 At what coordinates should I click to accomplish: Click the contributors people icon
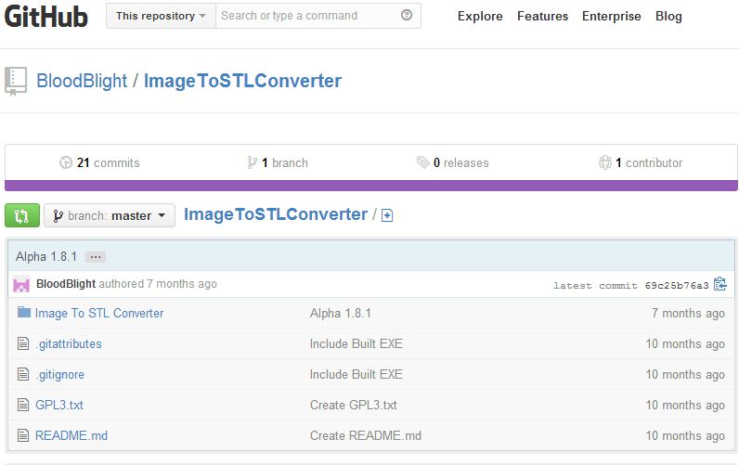pyautogui.click(x=605, y=162)
